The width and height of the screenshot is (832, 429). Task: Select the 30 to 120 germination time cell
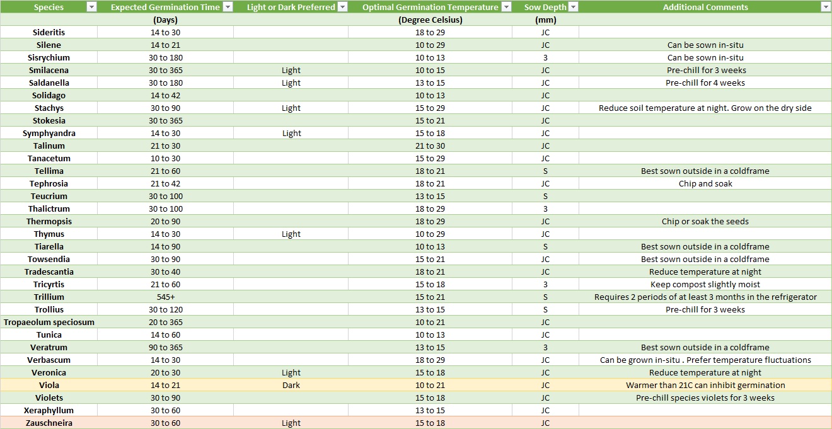(166, 309)
